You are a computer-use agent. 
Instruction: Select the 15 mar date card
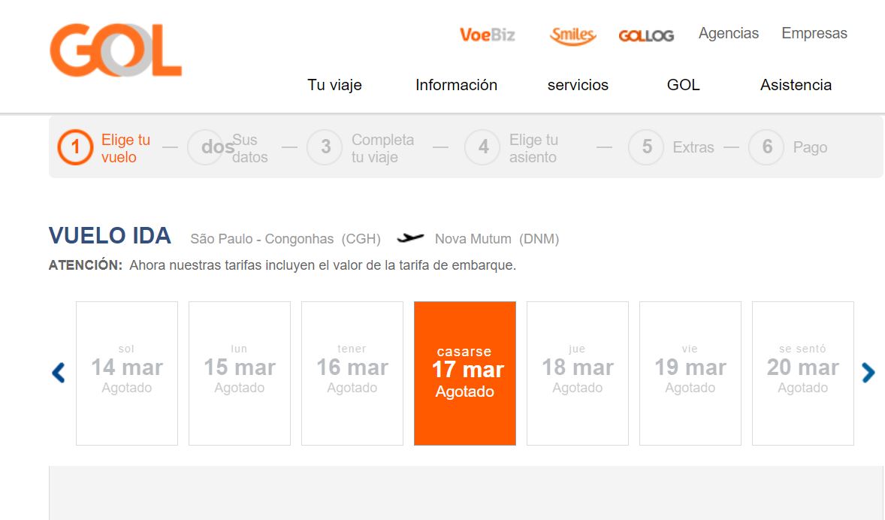[240, 373]
